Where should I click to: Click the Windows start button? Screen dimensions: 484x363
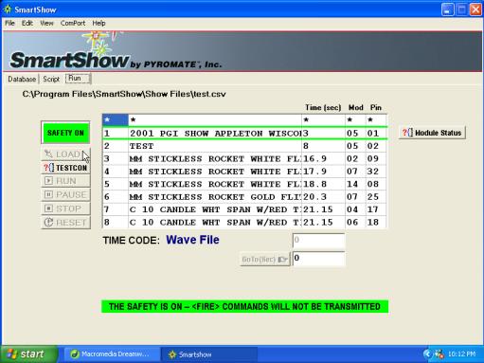(29, 354)
